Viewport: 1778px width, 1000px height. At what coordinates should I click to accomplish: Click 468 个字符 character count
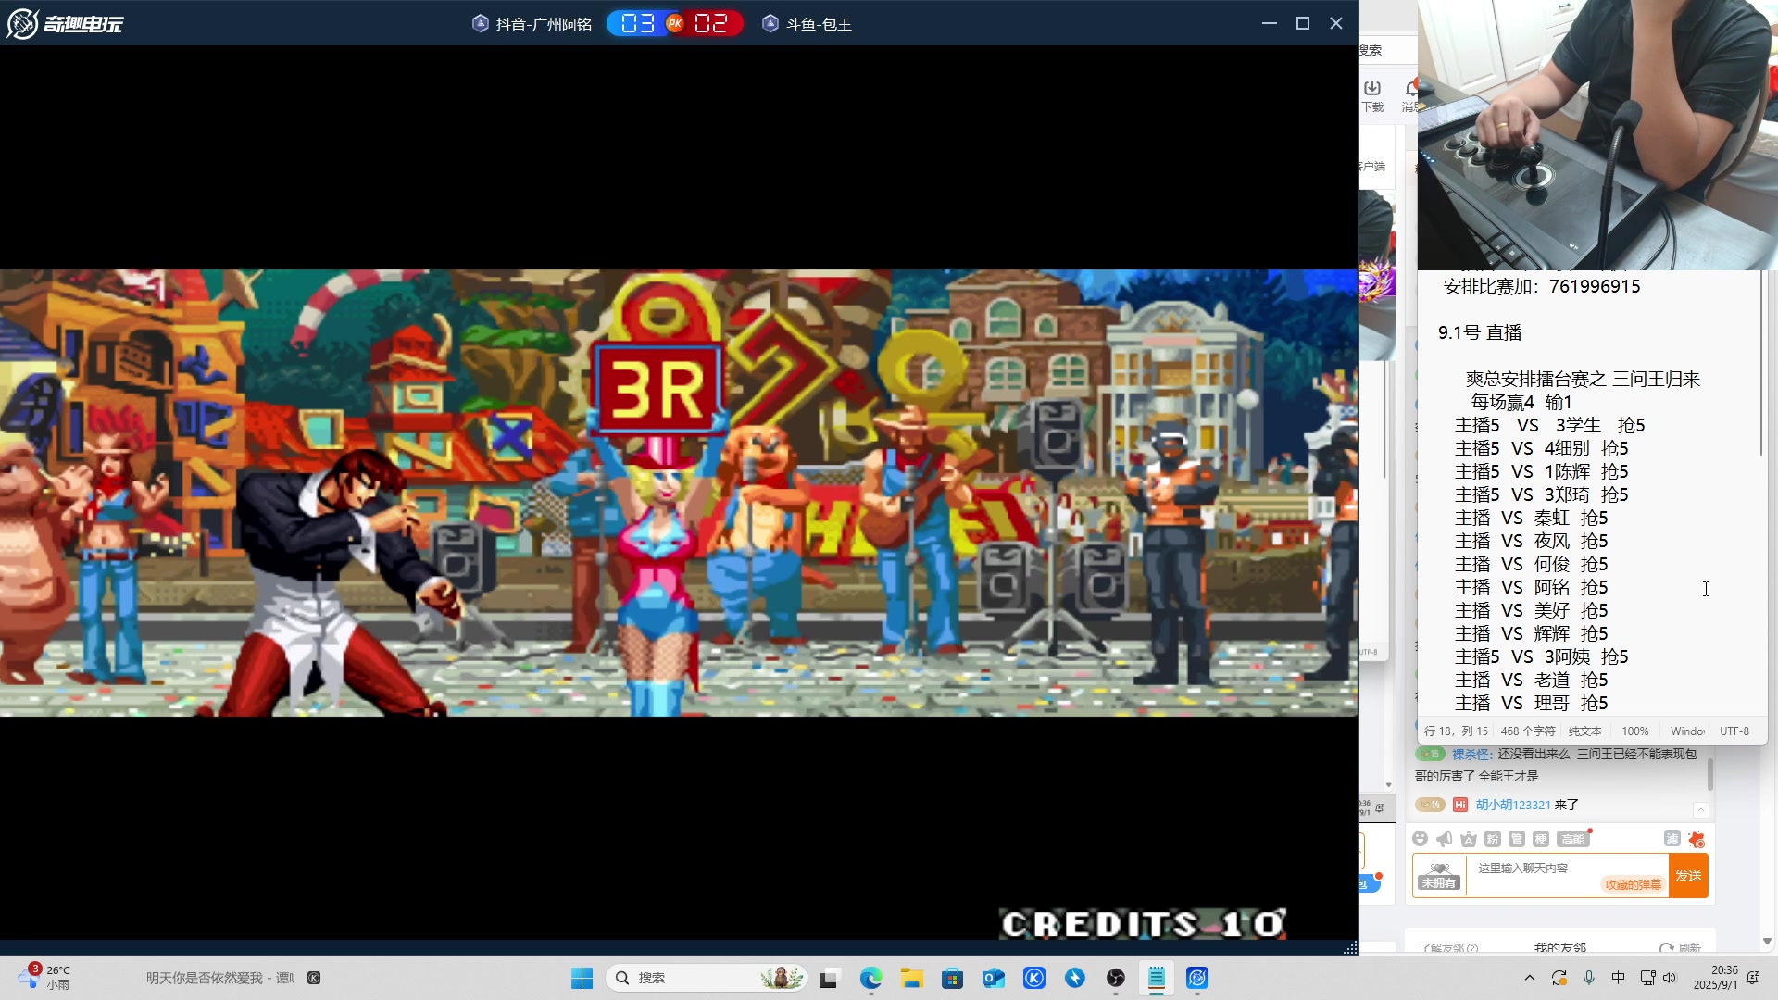coord(1527,731)
